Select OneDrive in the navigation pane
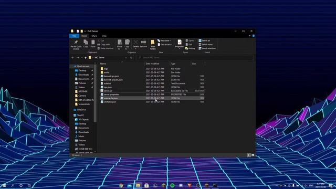 click(x=81, y=110)
